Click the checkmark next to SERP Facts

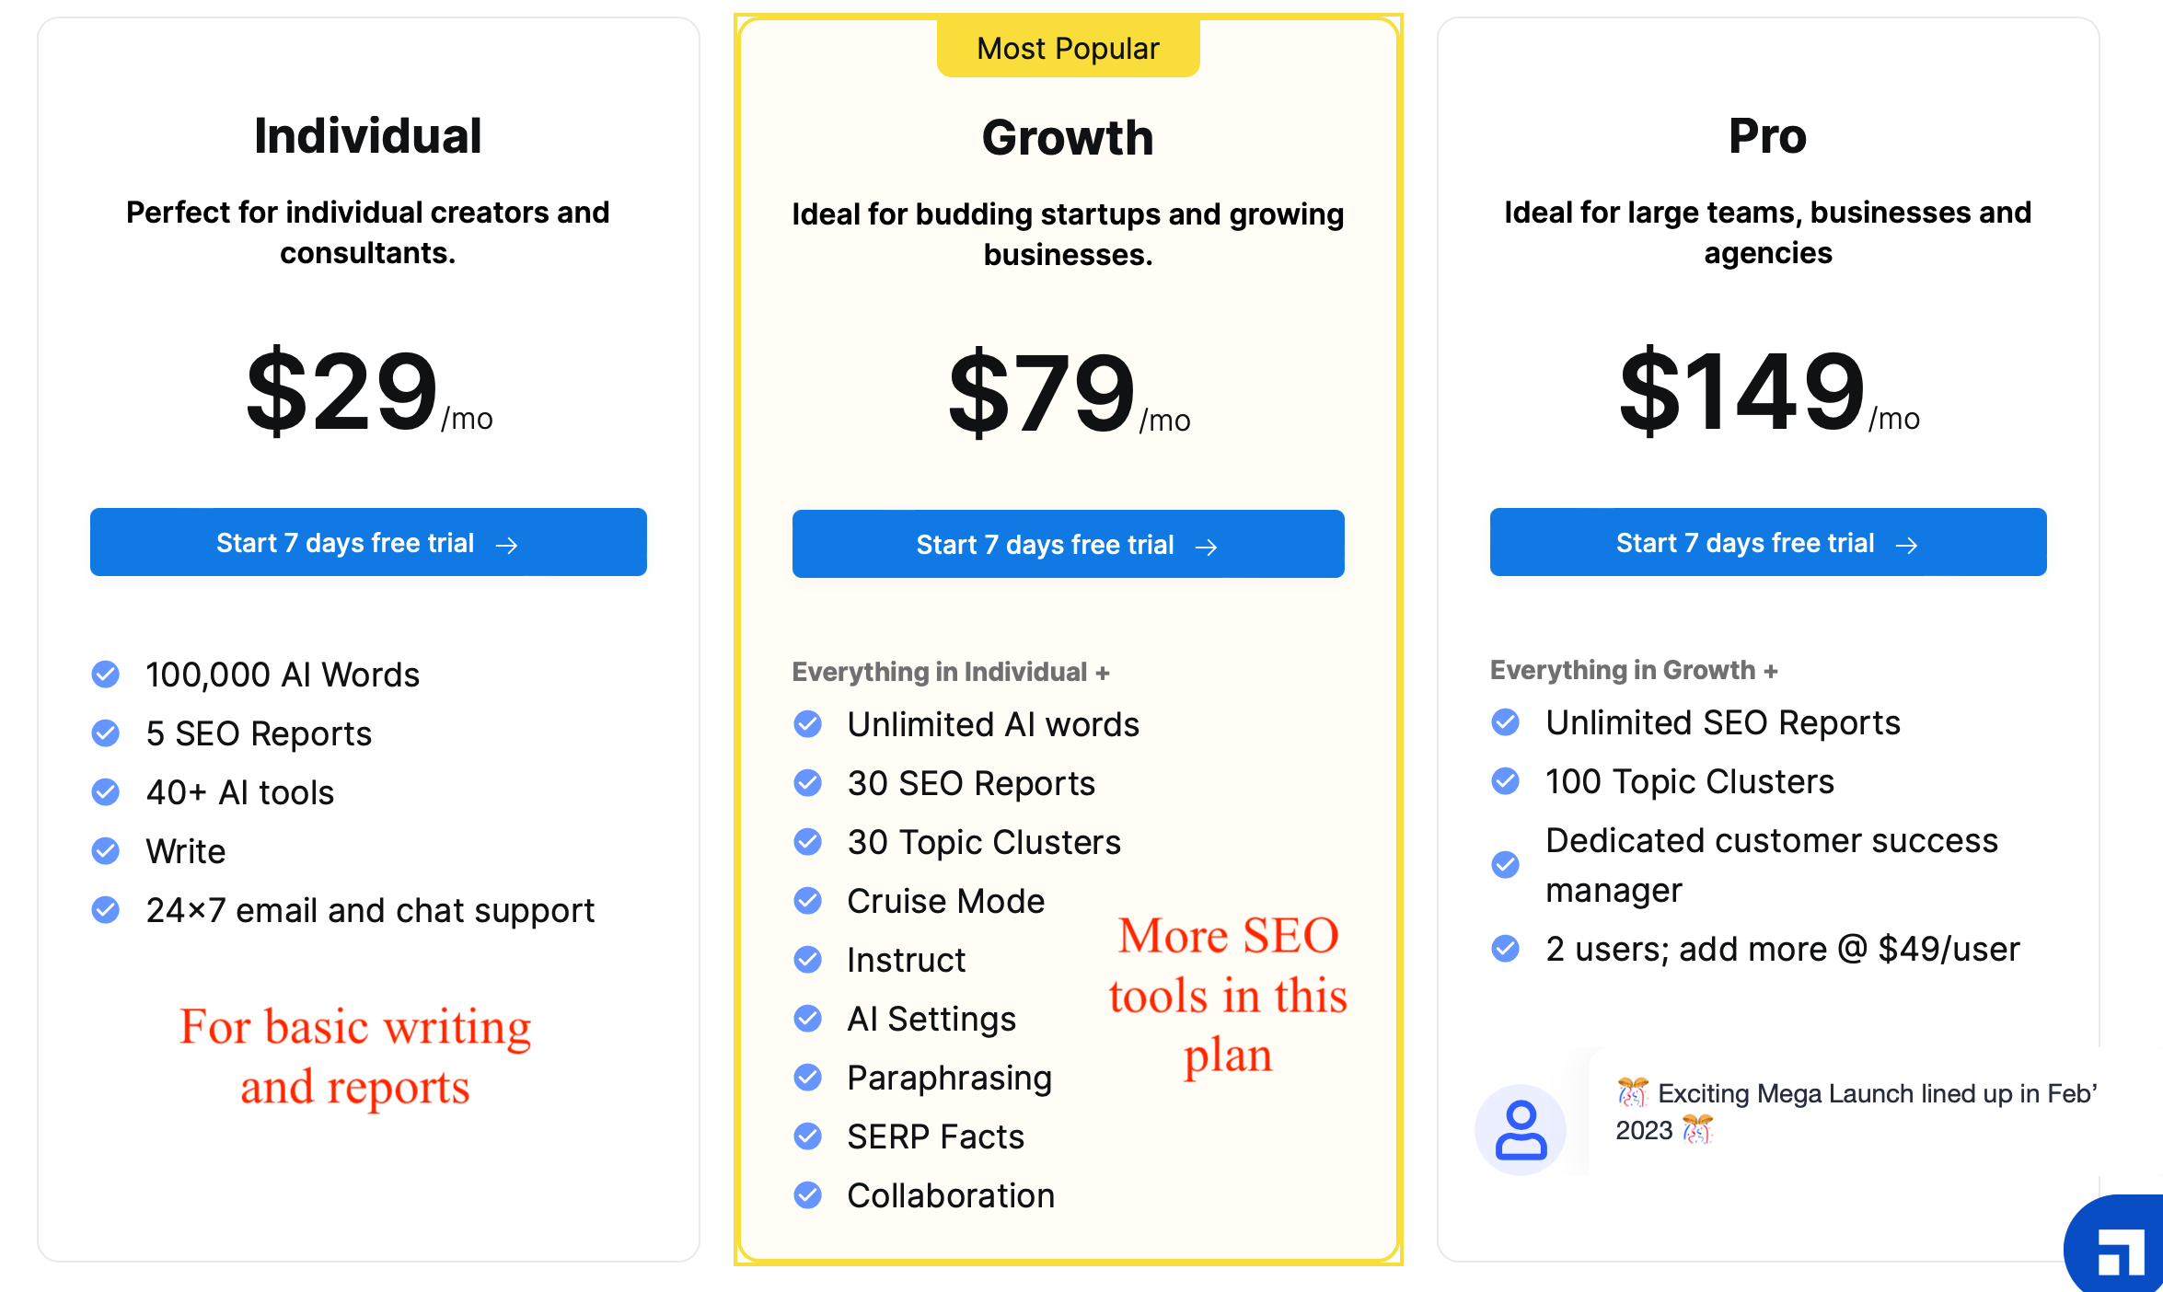pyautogui.click(x=807, y=1136)
